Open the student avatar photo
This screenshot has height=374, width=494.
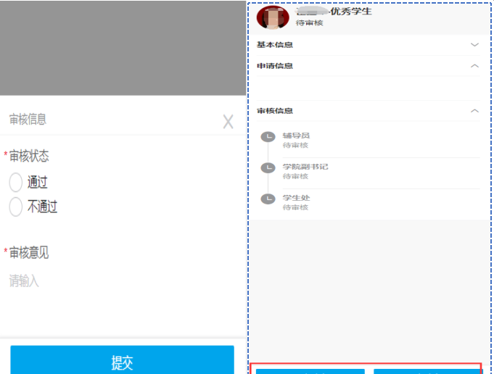[x=273, y=17]
